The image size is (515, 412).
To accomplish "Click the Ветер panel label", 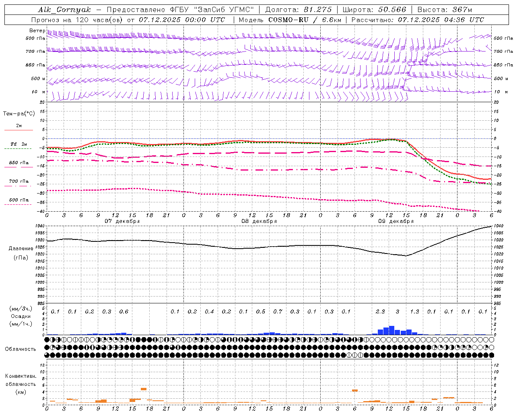I will [37, 31].
